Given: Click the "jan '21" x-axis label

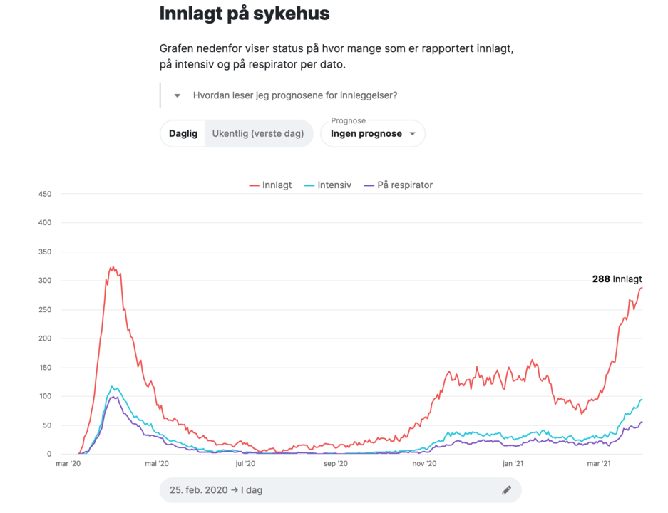Looking at the screenshot, I should click(513, 464).
